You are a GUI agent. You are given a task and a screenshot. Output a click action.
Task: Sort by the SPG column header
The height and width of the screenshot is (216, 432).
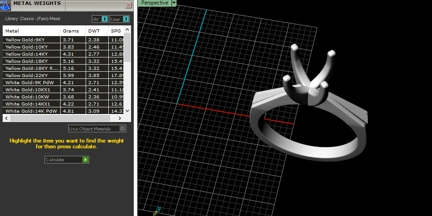click(116, 31)
